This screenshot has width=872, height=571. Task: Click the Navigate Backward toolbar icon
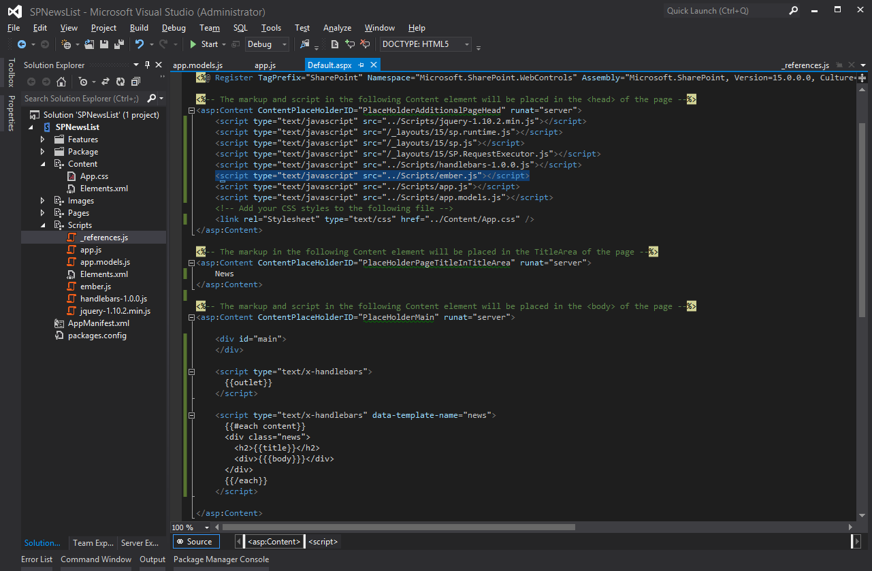(21, 44)
